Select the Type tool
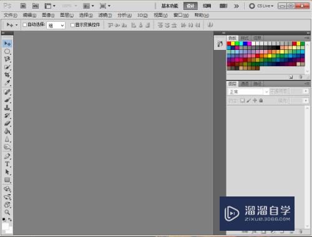312x237 pixels. [x=7, y=164]
